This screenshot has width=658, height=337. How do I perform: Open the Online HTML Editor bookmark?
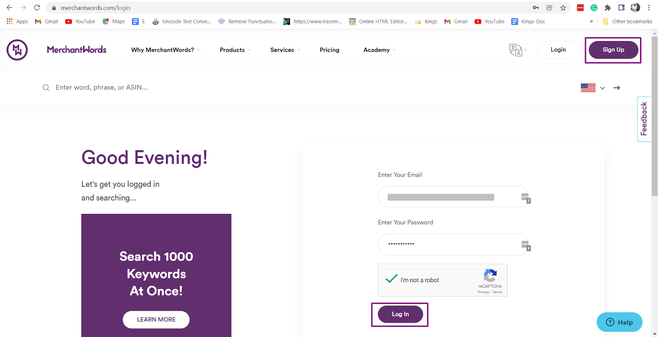point(378,21)
